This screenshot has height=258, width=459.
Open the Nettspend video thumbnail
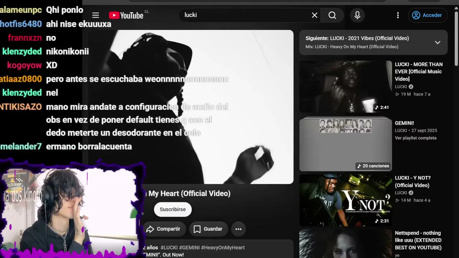point(346,244)
